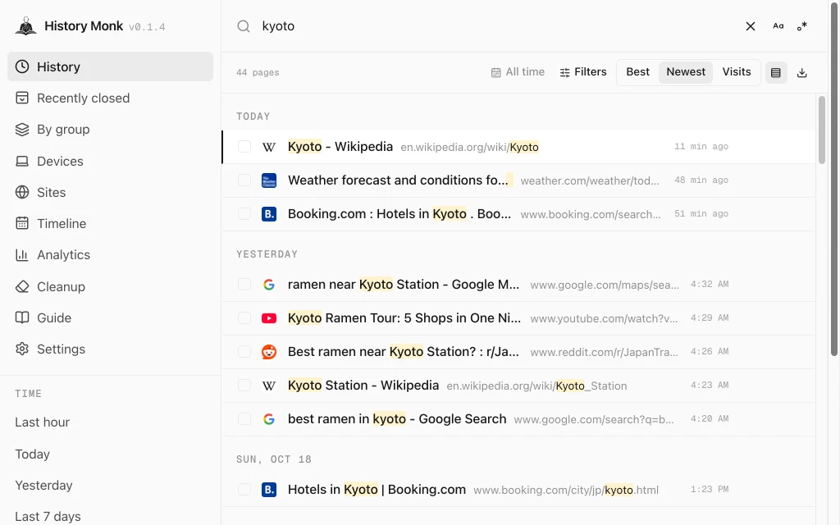The width and height of the screenshot is (840, 525).
Task: Select the Weather forecast row checkbox
Action: tap(244, 180)
